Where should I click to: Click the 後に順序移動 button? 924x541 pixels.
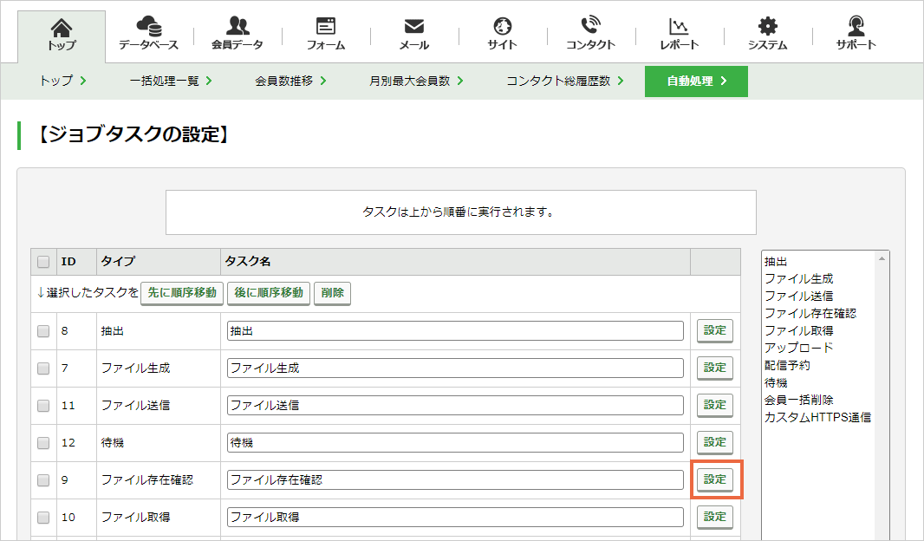tap(269, 293)
